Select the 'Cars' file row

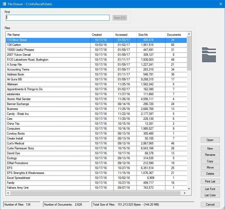click(96, 119)
